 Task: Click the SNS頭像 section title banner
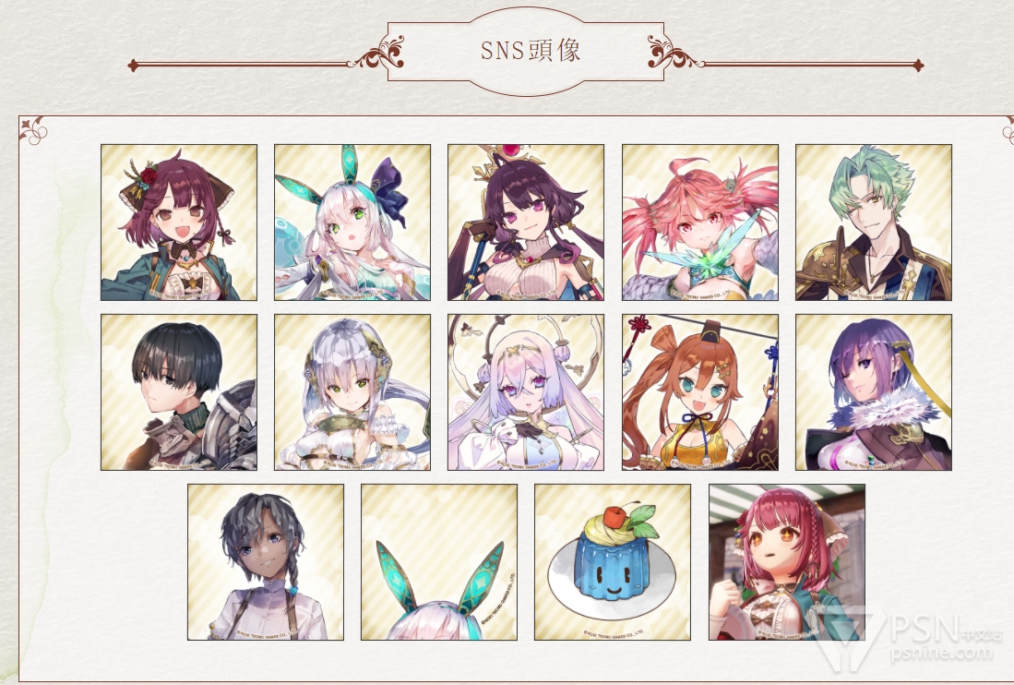(x=526, y=51)
